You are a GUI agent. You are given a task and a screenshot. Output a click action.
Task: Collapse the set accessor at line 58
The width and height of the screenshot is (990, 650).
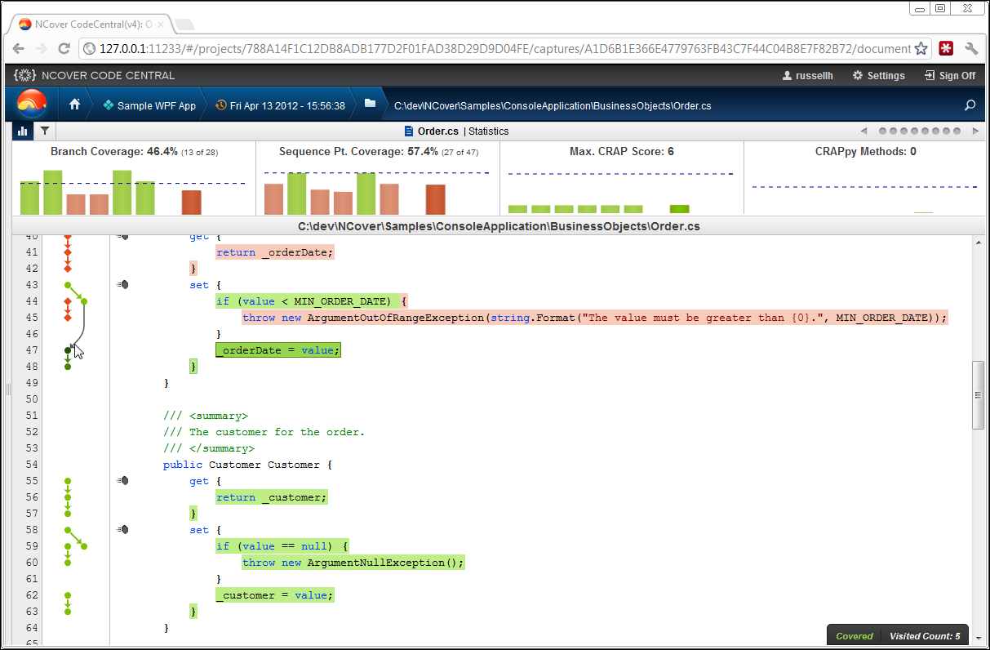122,530
